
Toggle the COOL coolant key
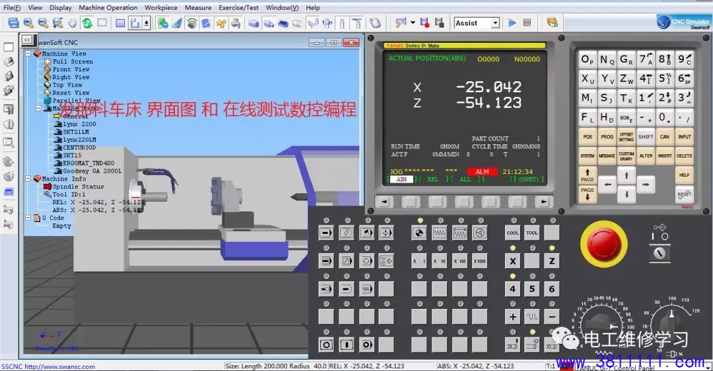[x=512, y=233]
